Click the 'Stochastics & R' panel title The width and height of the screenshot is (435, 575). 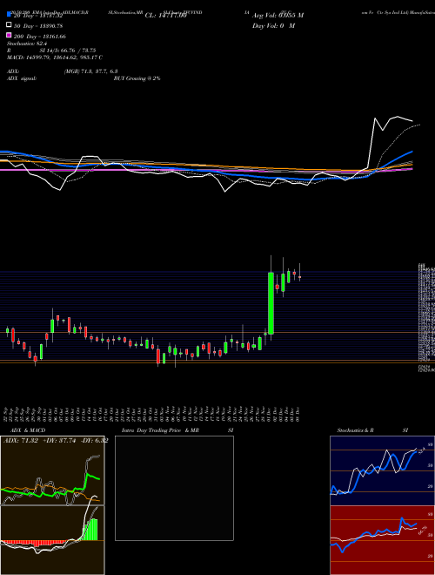[x=355, y=430]
